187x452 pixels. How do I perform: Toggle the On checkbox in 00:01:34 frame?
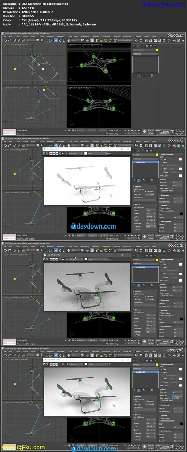pos(135,191)
